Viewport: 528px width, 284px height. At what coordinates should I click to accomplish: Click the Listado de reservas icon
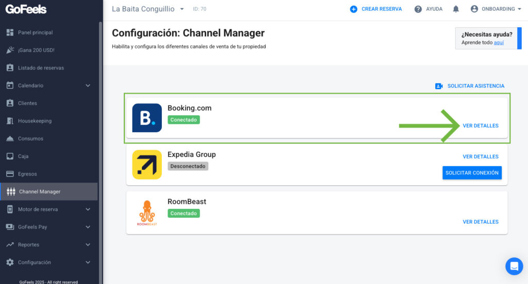point(10,67)
